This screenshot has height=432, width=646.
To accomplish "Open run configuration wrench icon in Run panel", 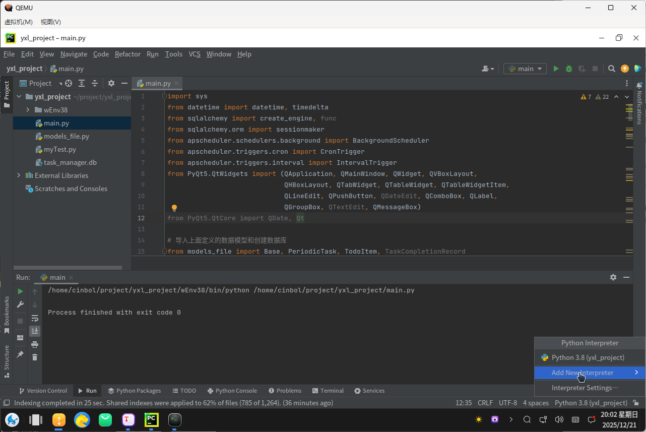I will (20, 304).
